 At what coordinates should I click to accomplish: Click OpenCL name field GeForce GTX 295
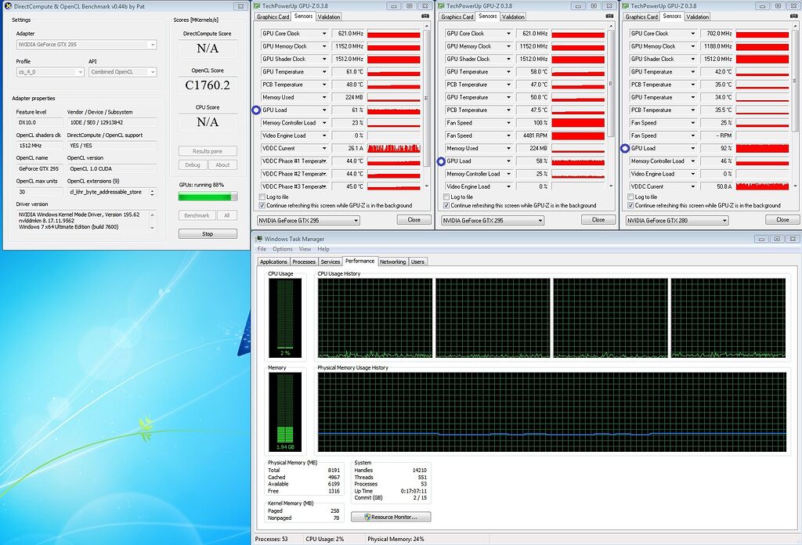(x=39, y=168)
